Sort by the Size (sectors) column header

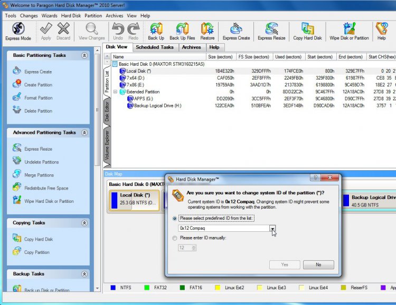[221, 57]
